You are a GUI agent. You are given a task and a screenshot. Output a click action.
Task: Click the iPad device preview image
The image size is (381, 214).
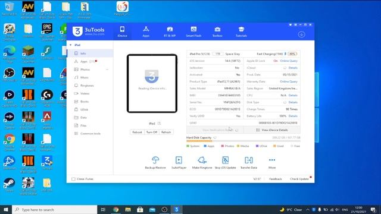pos(152,83)
